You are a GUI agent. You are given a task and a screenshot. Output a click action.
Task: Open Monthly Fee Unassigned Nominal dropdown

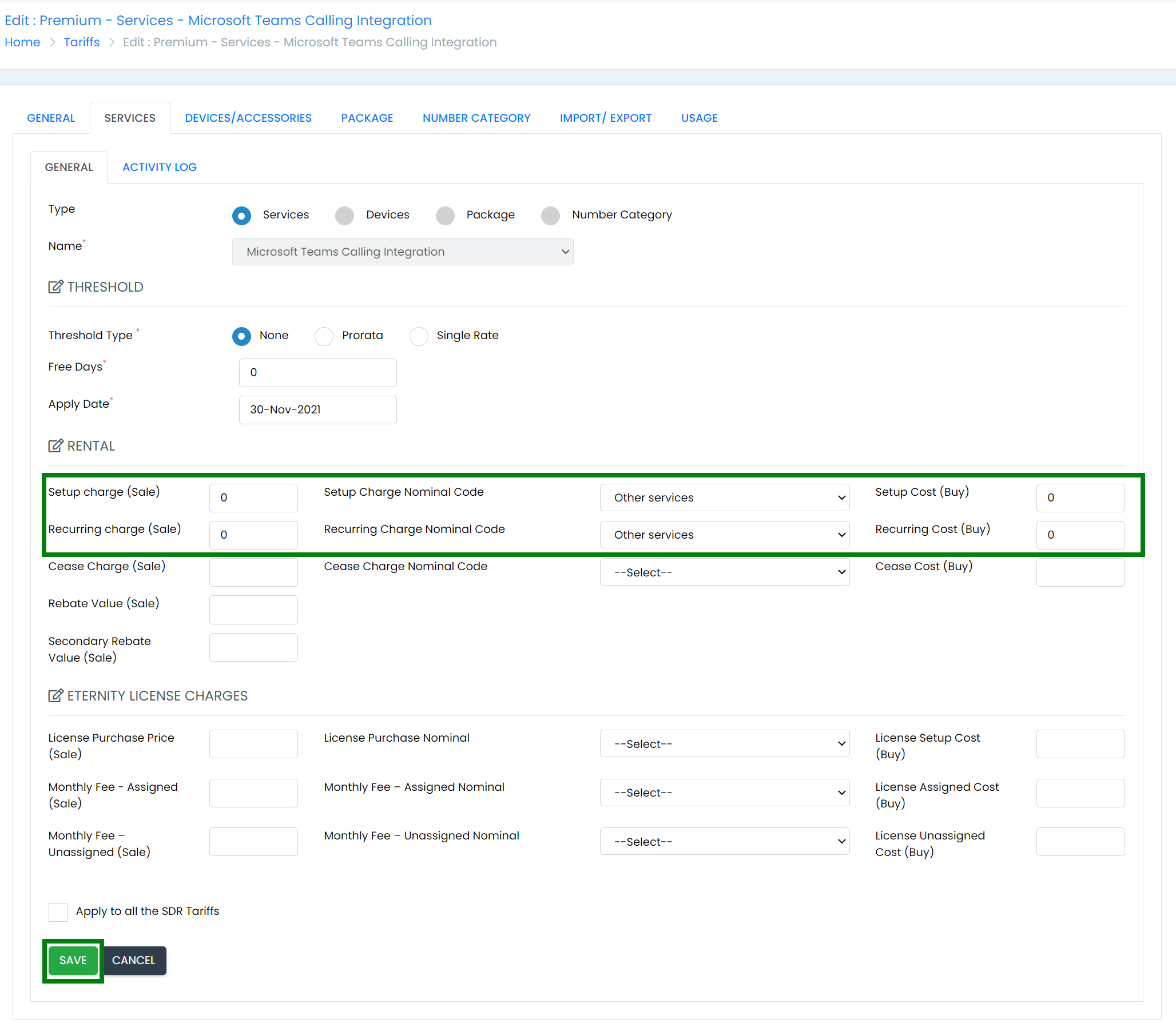725,842
